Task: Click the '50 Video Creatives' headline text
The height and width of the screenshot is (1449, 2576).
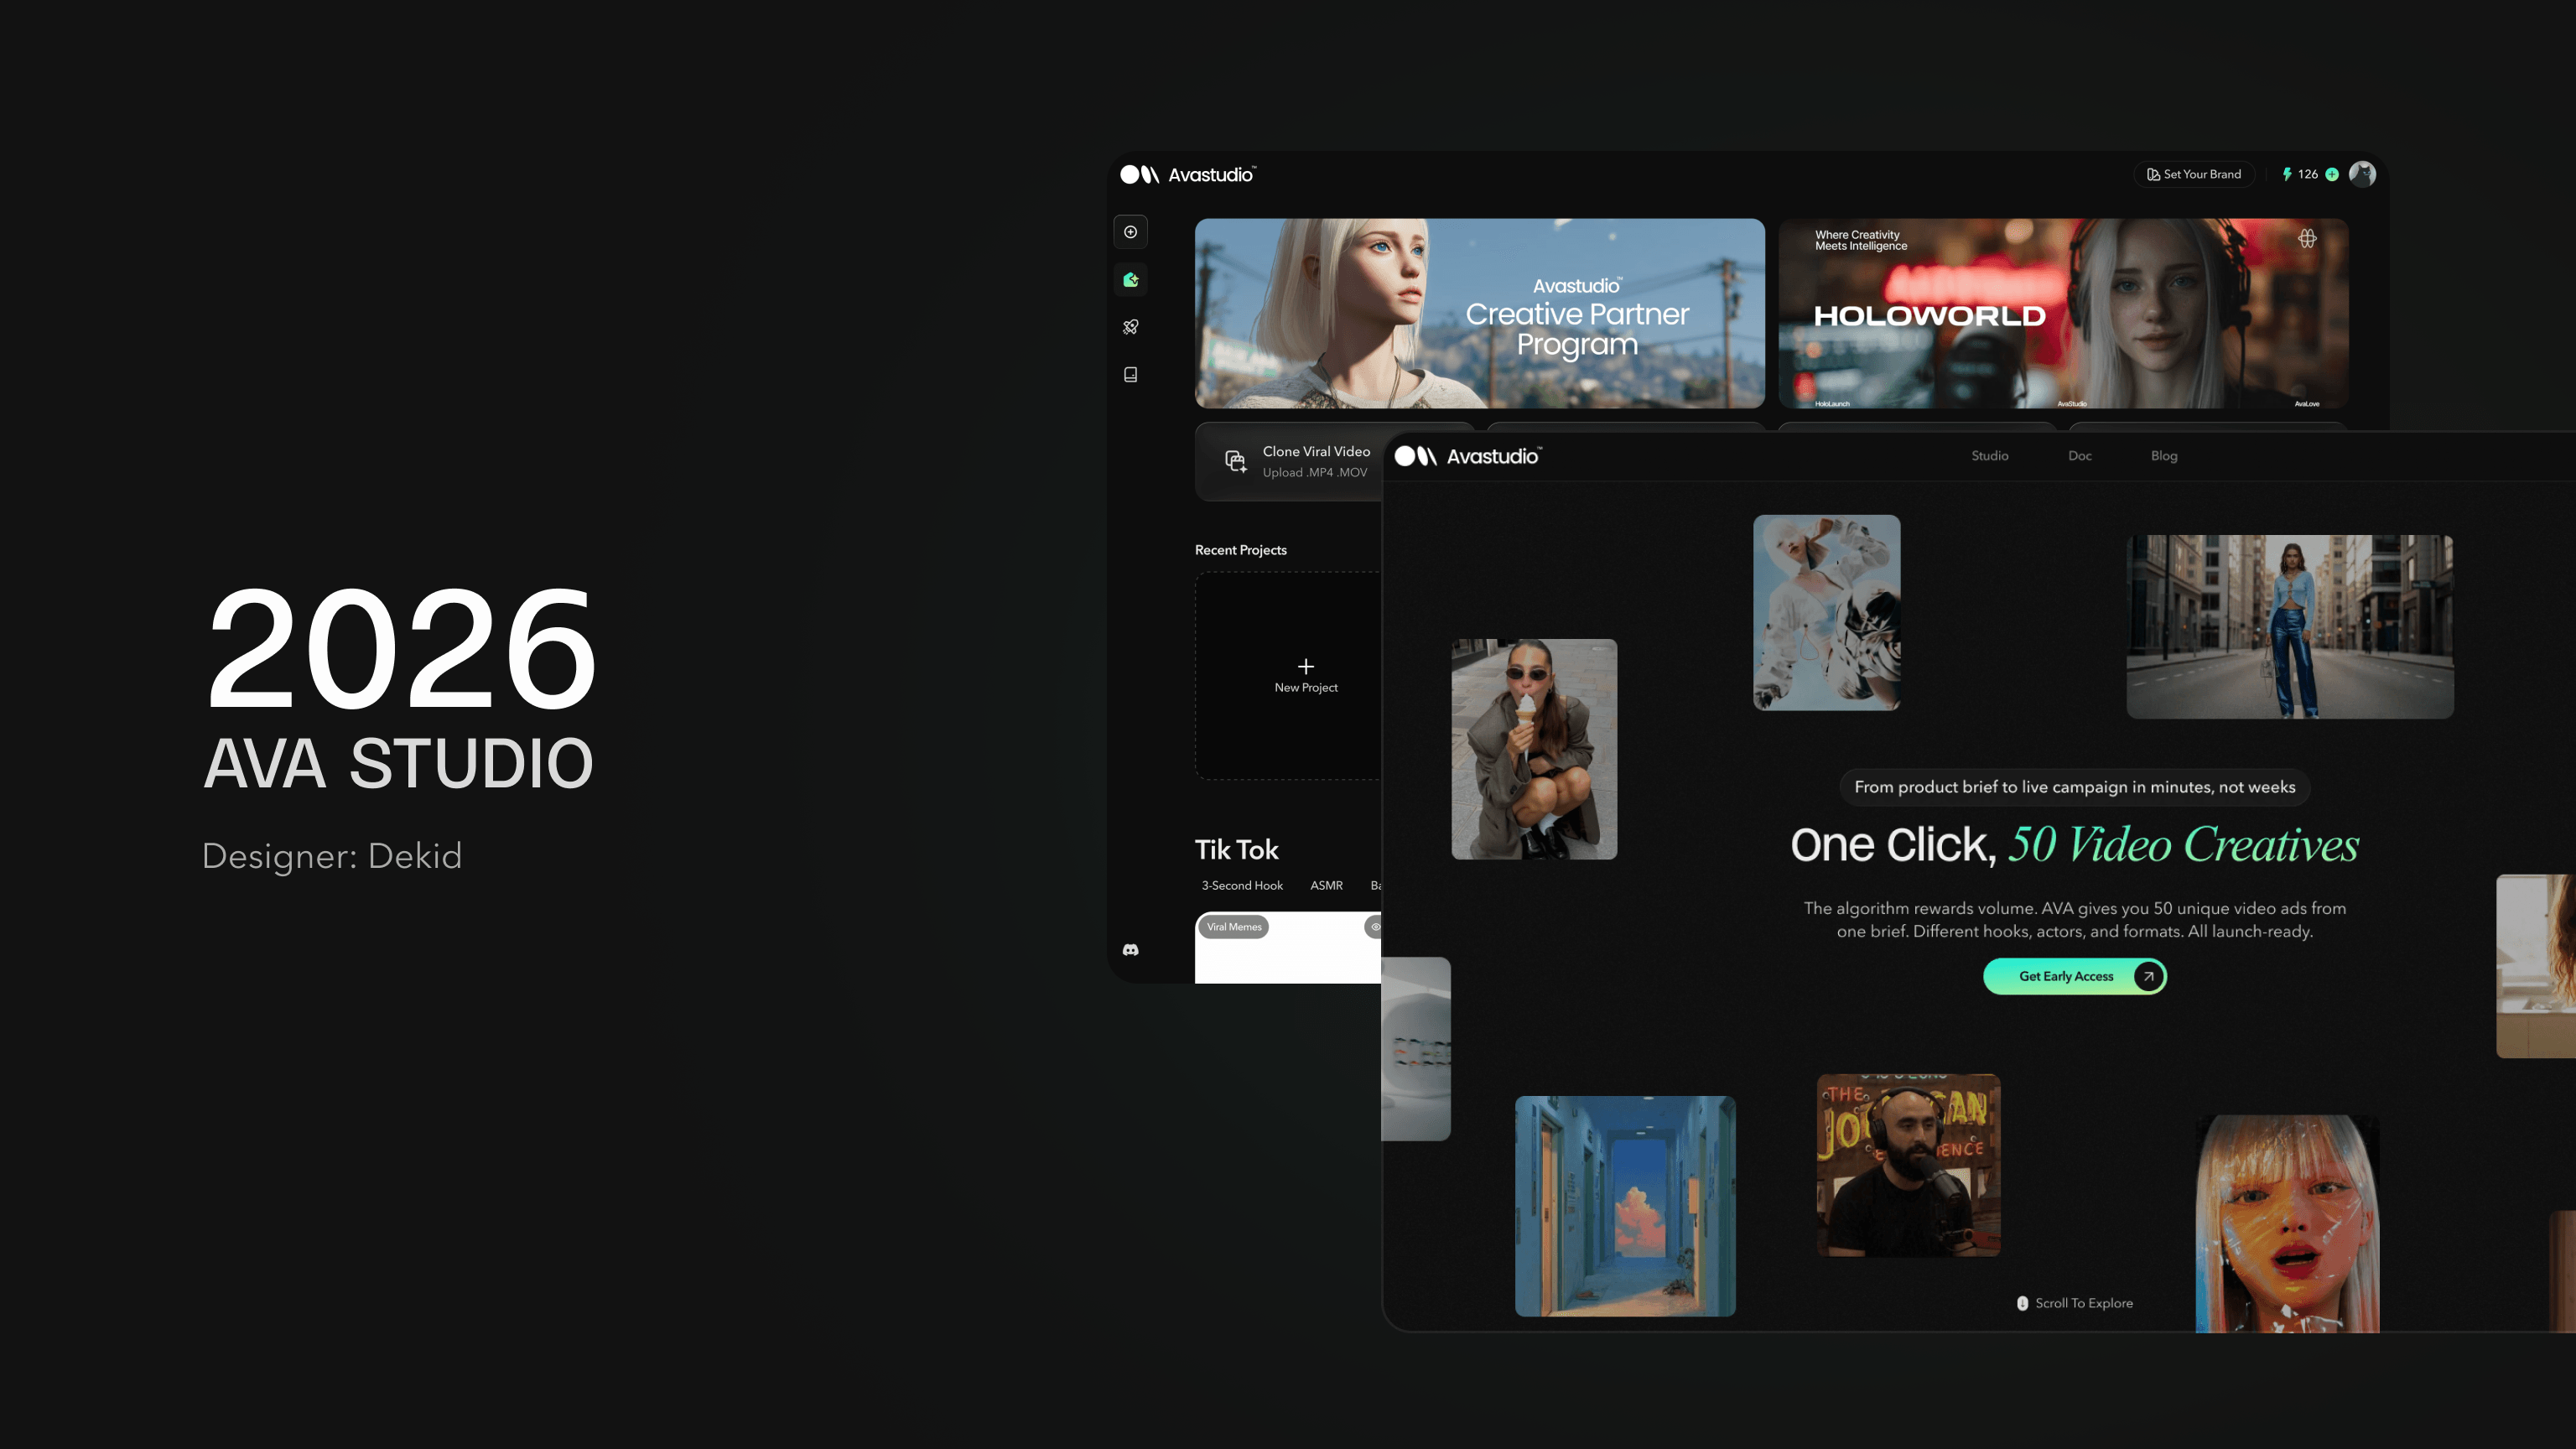Action: [x=2184, y=845]
